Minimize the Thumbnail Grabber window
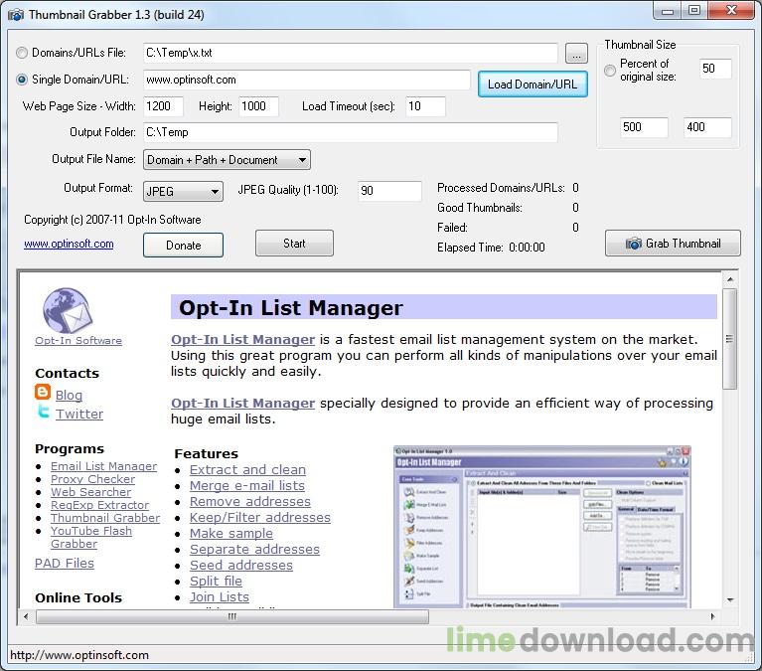Viewport: 762px width, 671px height. 668,11
